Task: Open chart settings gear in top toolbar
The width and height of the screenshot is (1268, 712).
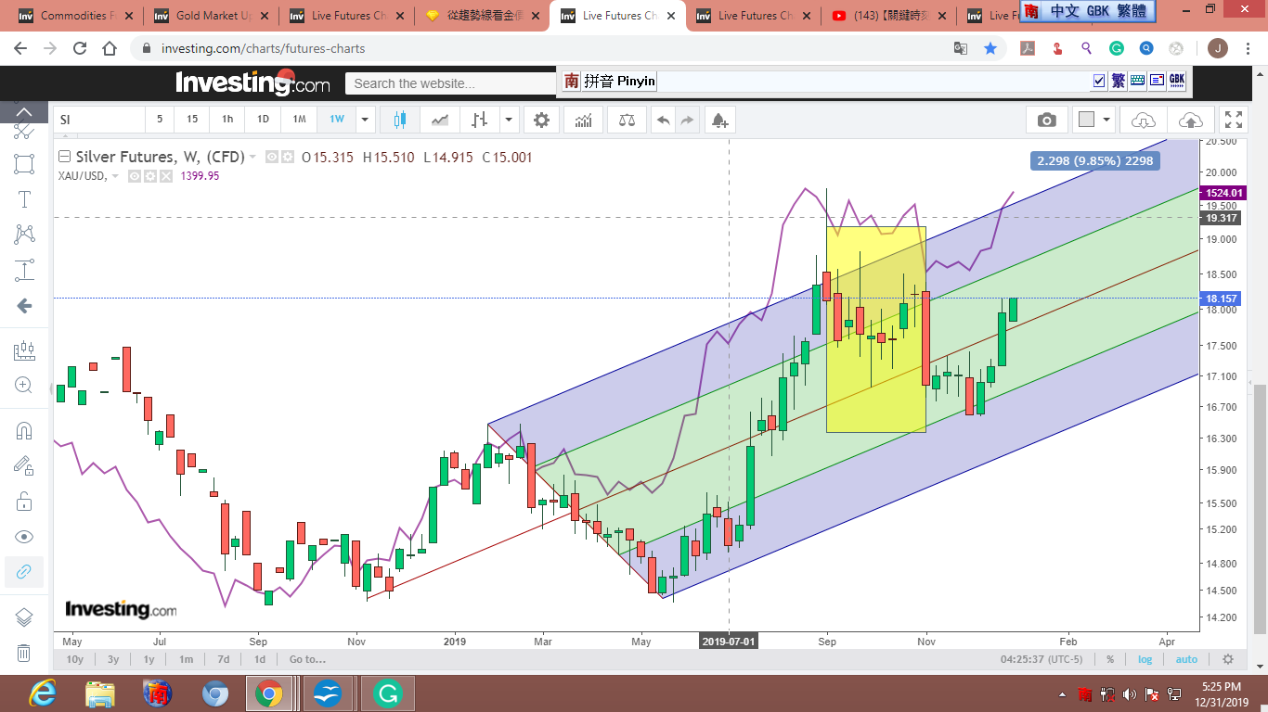Action: (x=541, y=120)
